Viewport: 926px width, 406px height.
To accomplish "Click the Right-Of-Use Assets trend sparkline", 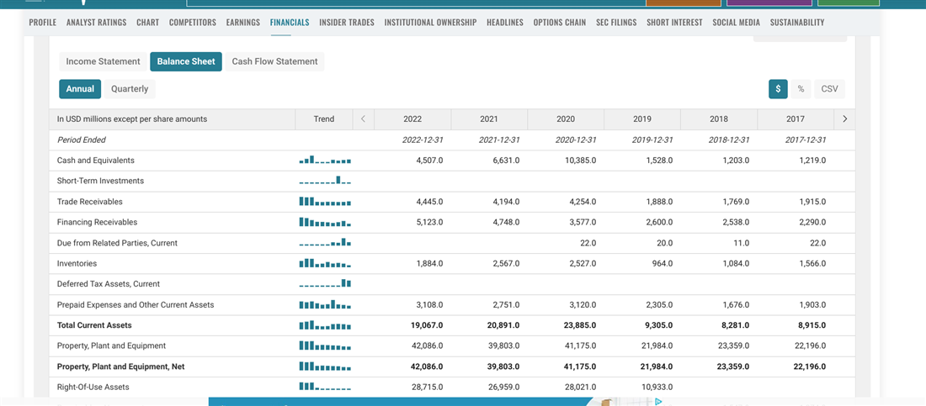I will pyautogui.click(x=324, y=388).
